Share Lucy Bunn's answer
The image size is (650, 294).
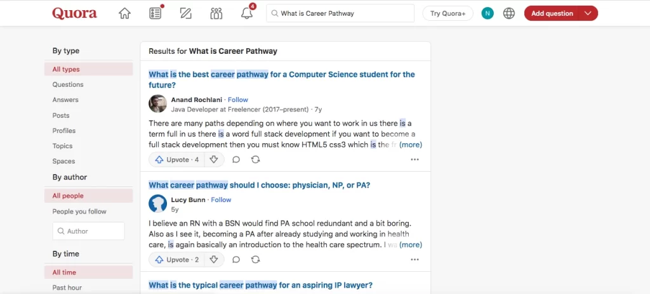click(x=255, y=260)
